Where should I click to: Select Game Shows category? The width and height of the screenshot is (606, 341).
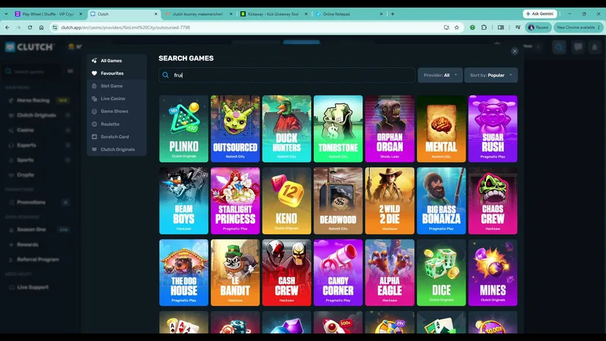tap(117, 112)
